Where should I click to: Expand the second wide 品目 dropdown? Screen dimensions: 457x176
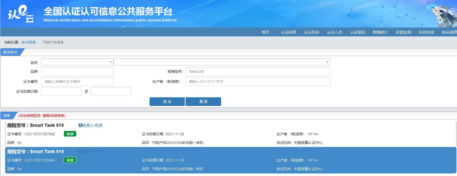222,62
